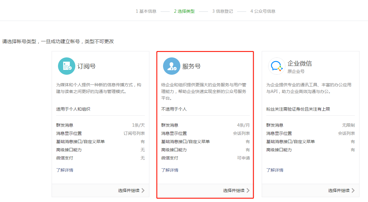Click the 订阅号 description paragraph

[x=99, y=88]
